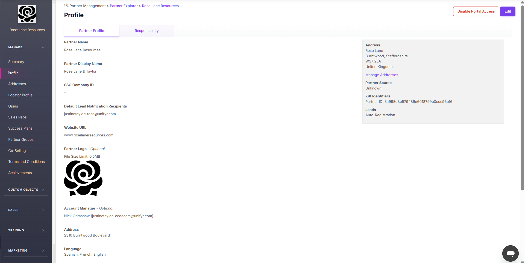Collapse the Manage section chevron

click(x=43, y=47)
